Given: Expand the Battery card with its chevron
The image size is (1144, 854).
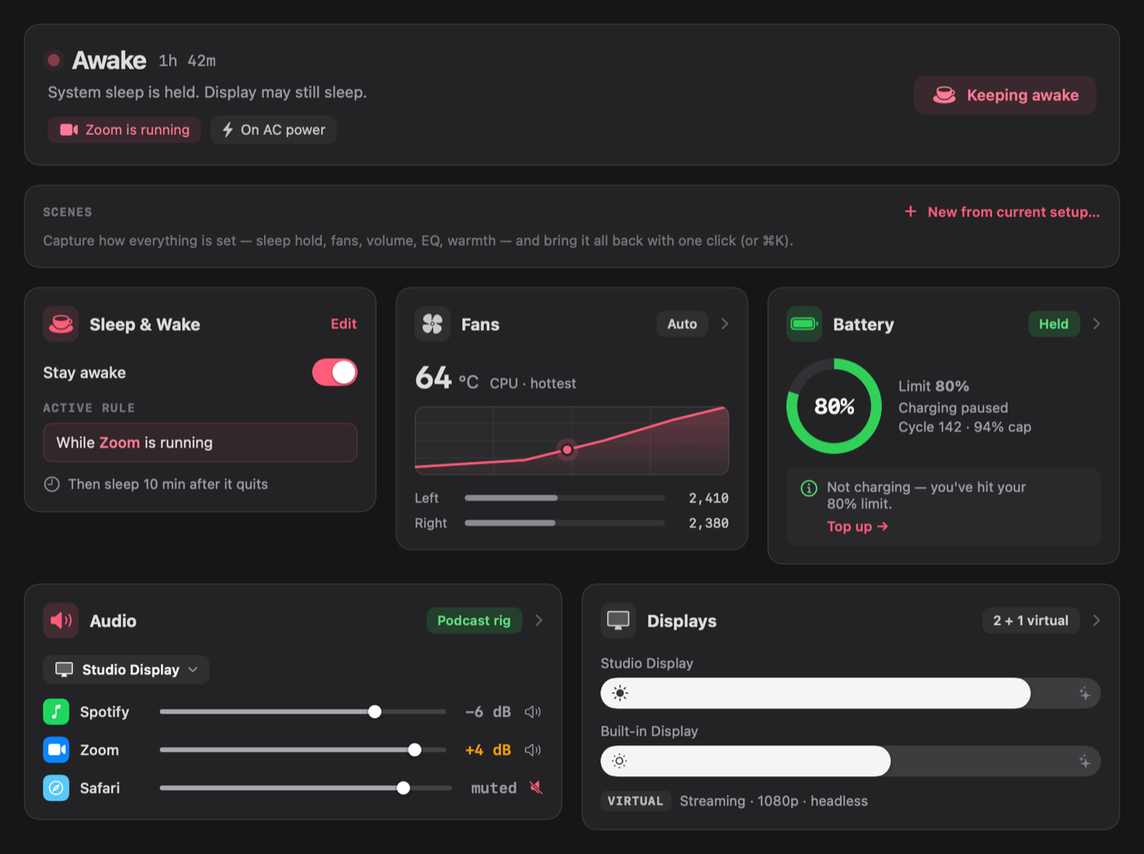Looking at the screenshot, I should [1097, 324].
